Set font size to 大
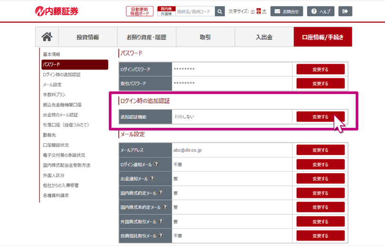Image resolution: width=385 pixels, height=246 pixels. click(264, 11)
